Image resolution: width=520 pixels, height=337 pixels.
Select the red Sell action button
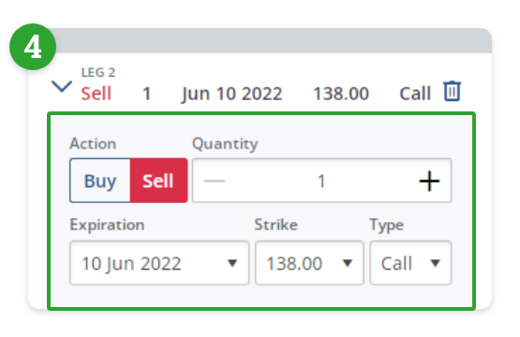(158, 181)
